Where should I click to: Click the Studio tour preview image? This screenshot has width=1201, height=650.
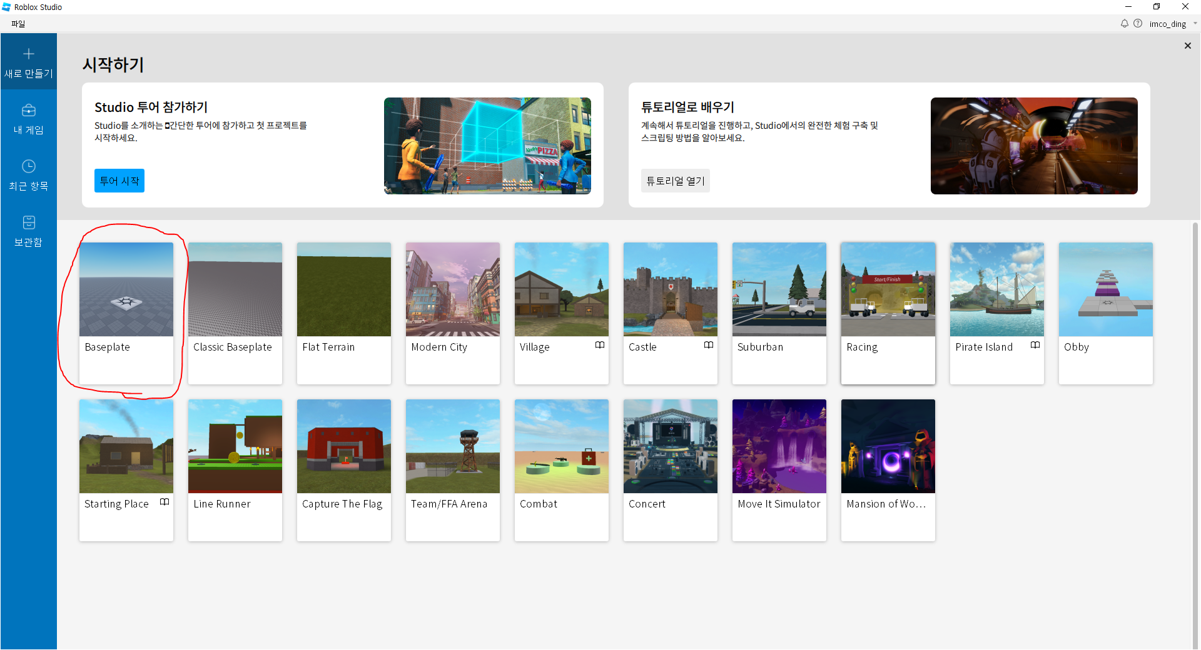(487, 146)
